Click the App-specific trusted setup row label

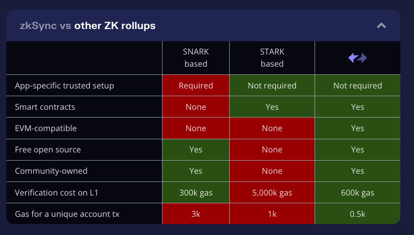pyautogui.click(x=64, y=85)
